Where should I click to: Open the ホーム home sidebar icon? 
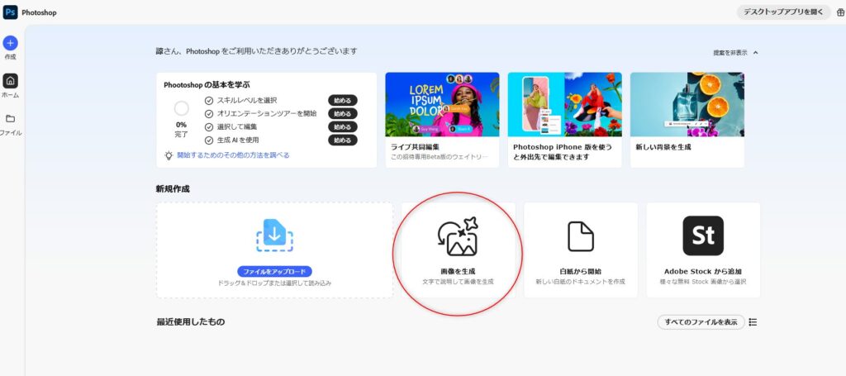coord(10,81)
